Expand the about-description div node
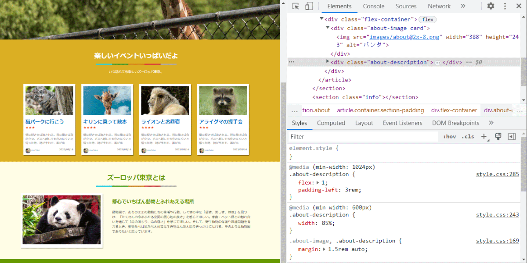This screenshot has height=263, width=527. [327, 62]
